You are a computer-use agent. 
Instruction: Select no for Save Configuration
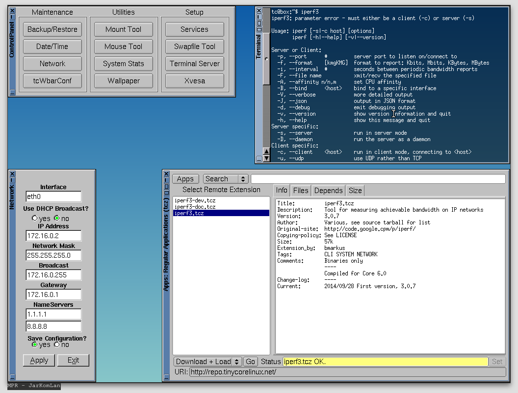point(57,344)
